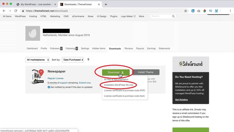Click the browser forward arrow

pos(10,11)
